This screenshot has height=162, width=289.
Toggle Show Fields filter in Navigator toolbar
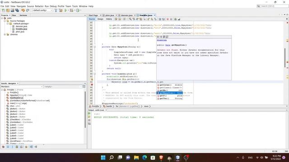pos(8,147)
